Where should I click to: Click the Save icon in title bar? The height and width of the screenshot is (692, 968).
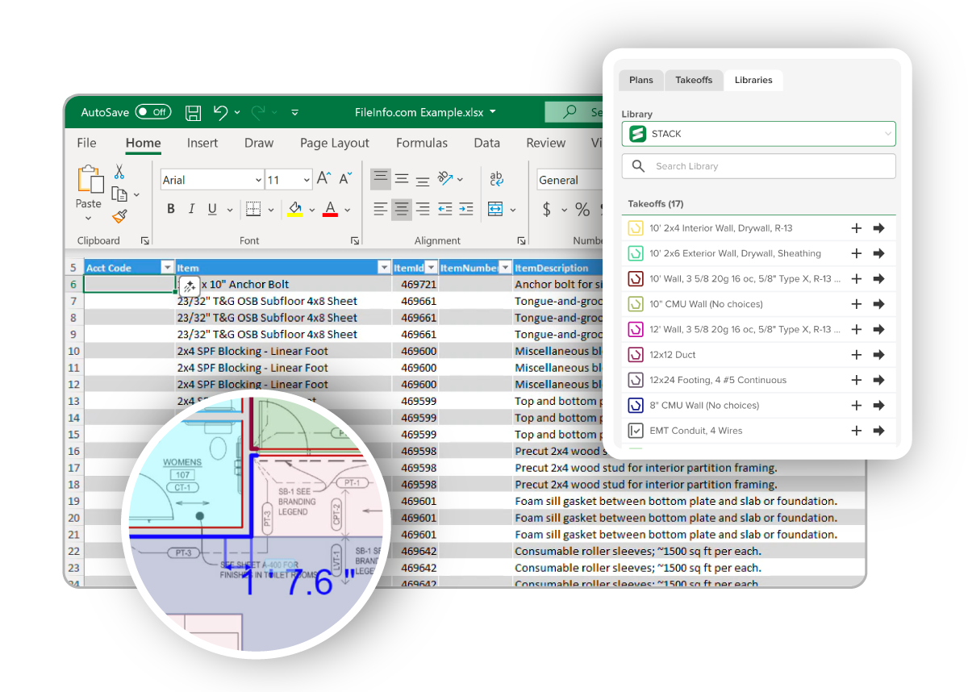[193, 112]
